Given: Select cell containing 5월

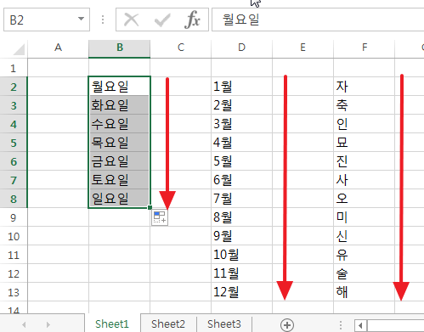Looking at the screenshot, I should point(241,161).
